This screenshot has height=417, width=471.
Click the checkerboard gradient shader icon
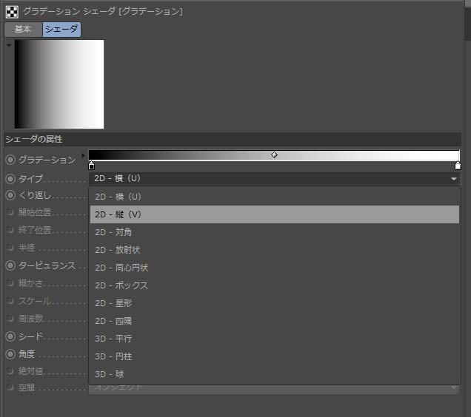pyautogui.click(x=12, y=11)
